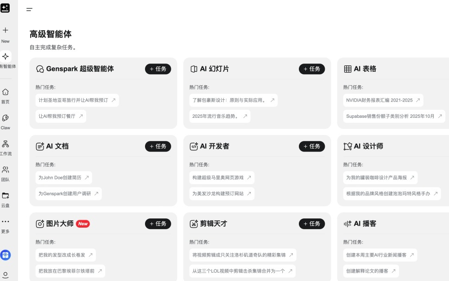Add a task for 剪辑天才
The image size is (449, 281).
tap(312, 224)
